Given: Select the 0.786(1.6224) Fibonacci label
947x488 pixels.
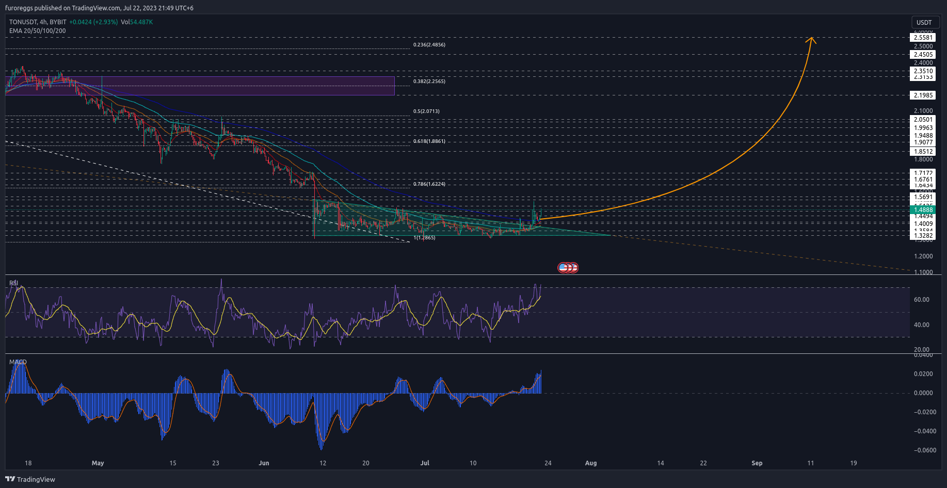Looking at the screenshot, I should point(429,184).
